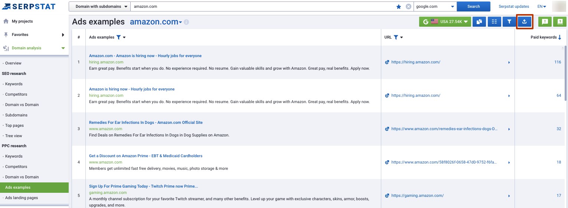The width and height of the screenshot is (568, 208).
Task: Click external link icon for row 1 URL
Action: pos(387,62)
